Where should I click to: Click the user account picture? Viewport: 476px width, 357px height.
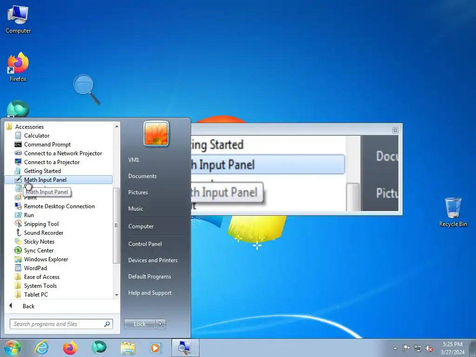156,133
